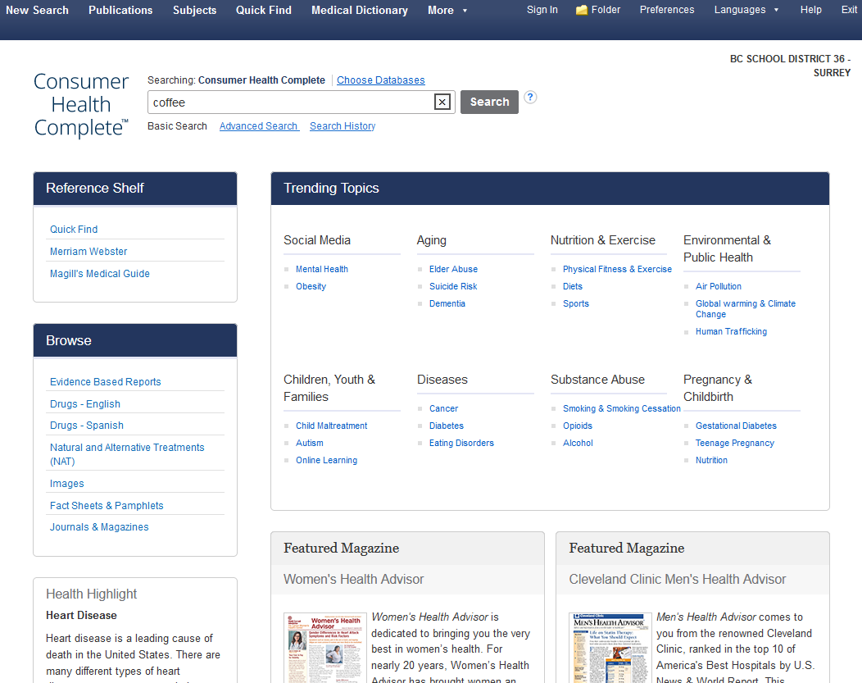Open Child Maltreatment topic
The height and width of the screenshot is (683, 862).
coord(332,426)
